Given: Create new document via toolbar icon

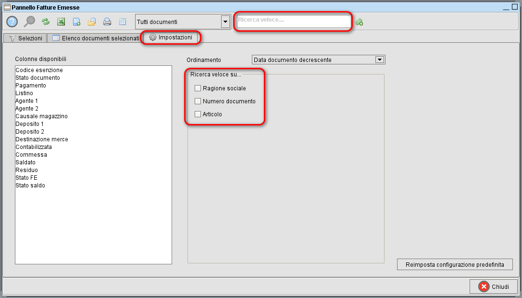Looking at the screenshot, I should pyautogui.click(x=76, y=21).
